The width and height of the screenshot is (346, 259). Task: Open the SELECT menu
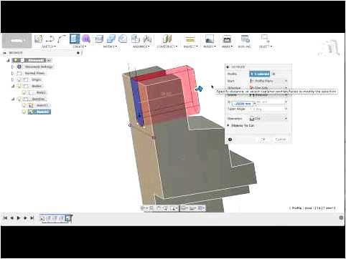(x=266, y=47)
